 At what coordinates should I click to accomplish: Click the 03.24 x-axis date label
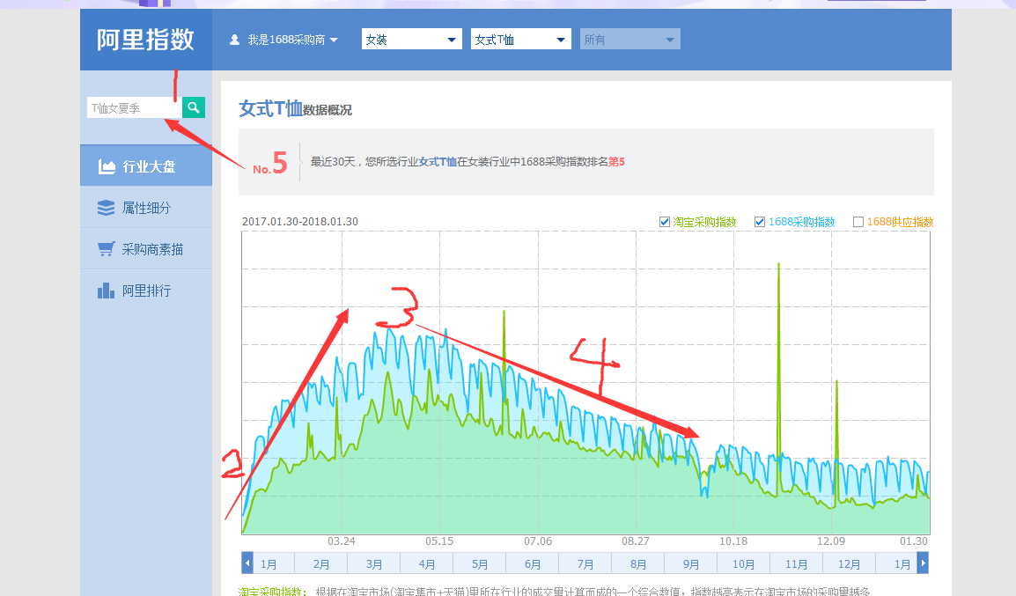tap(342, 541)
